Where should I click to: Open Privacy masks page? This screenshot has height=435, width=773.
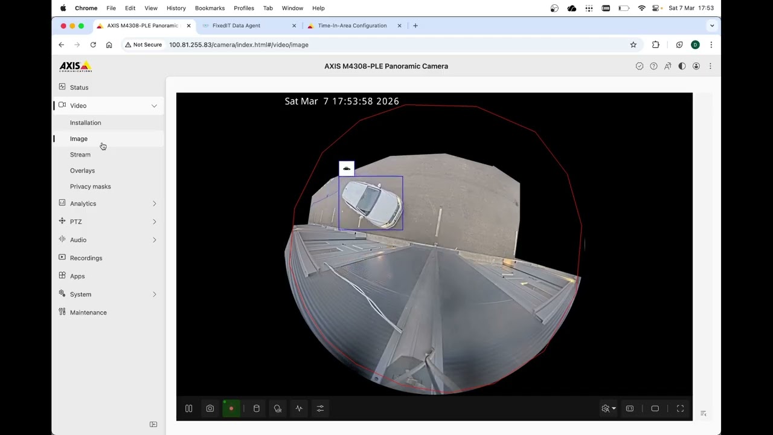[91, 187]
